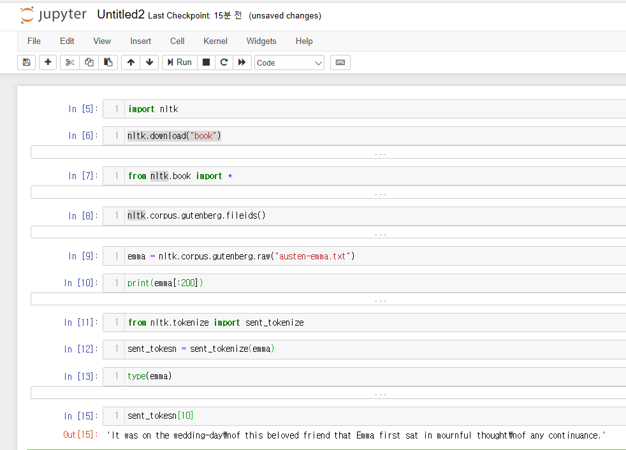Open the View menu
Screen dimensions: 626x450
click(102, 41)
